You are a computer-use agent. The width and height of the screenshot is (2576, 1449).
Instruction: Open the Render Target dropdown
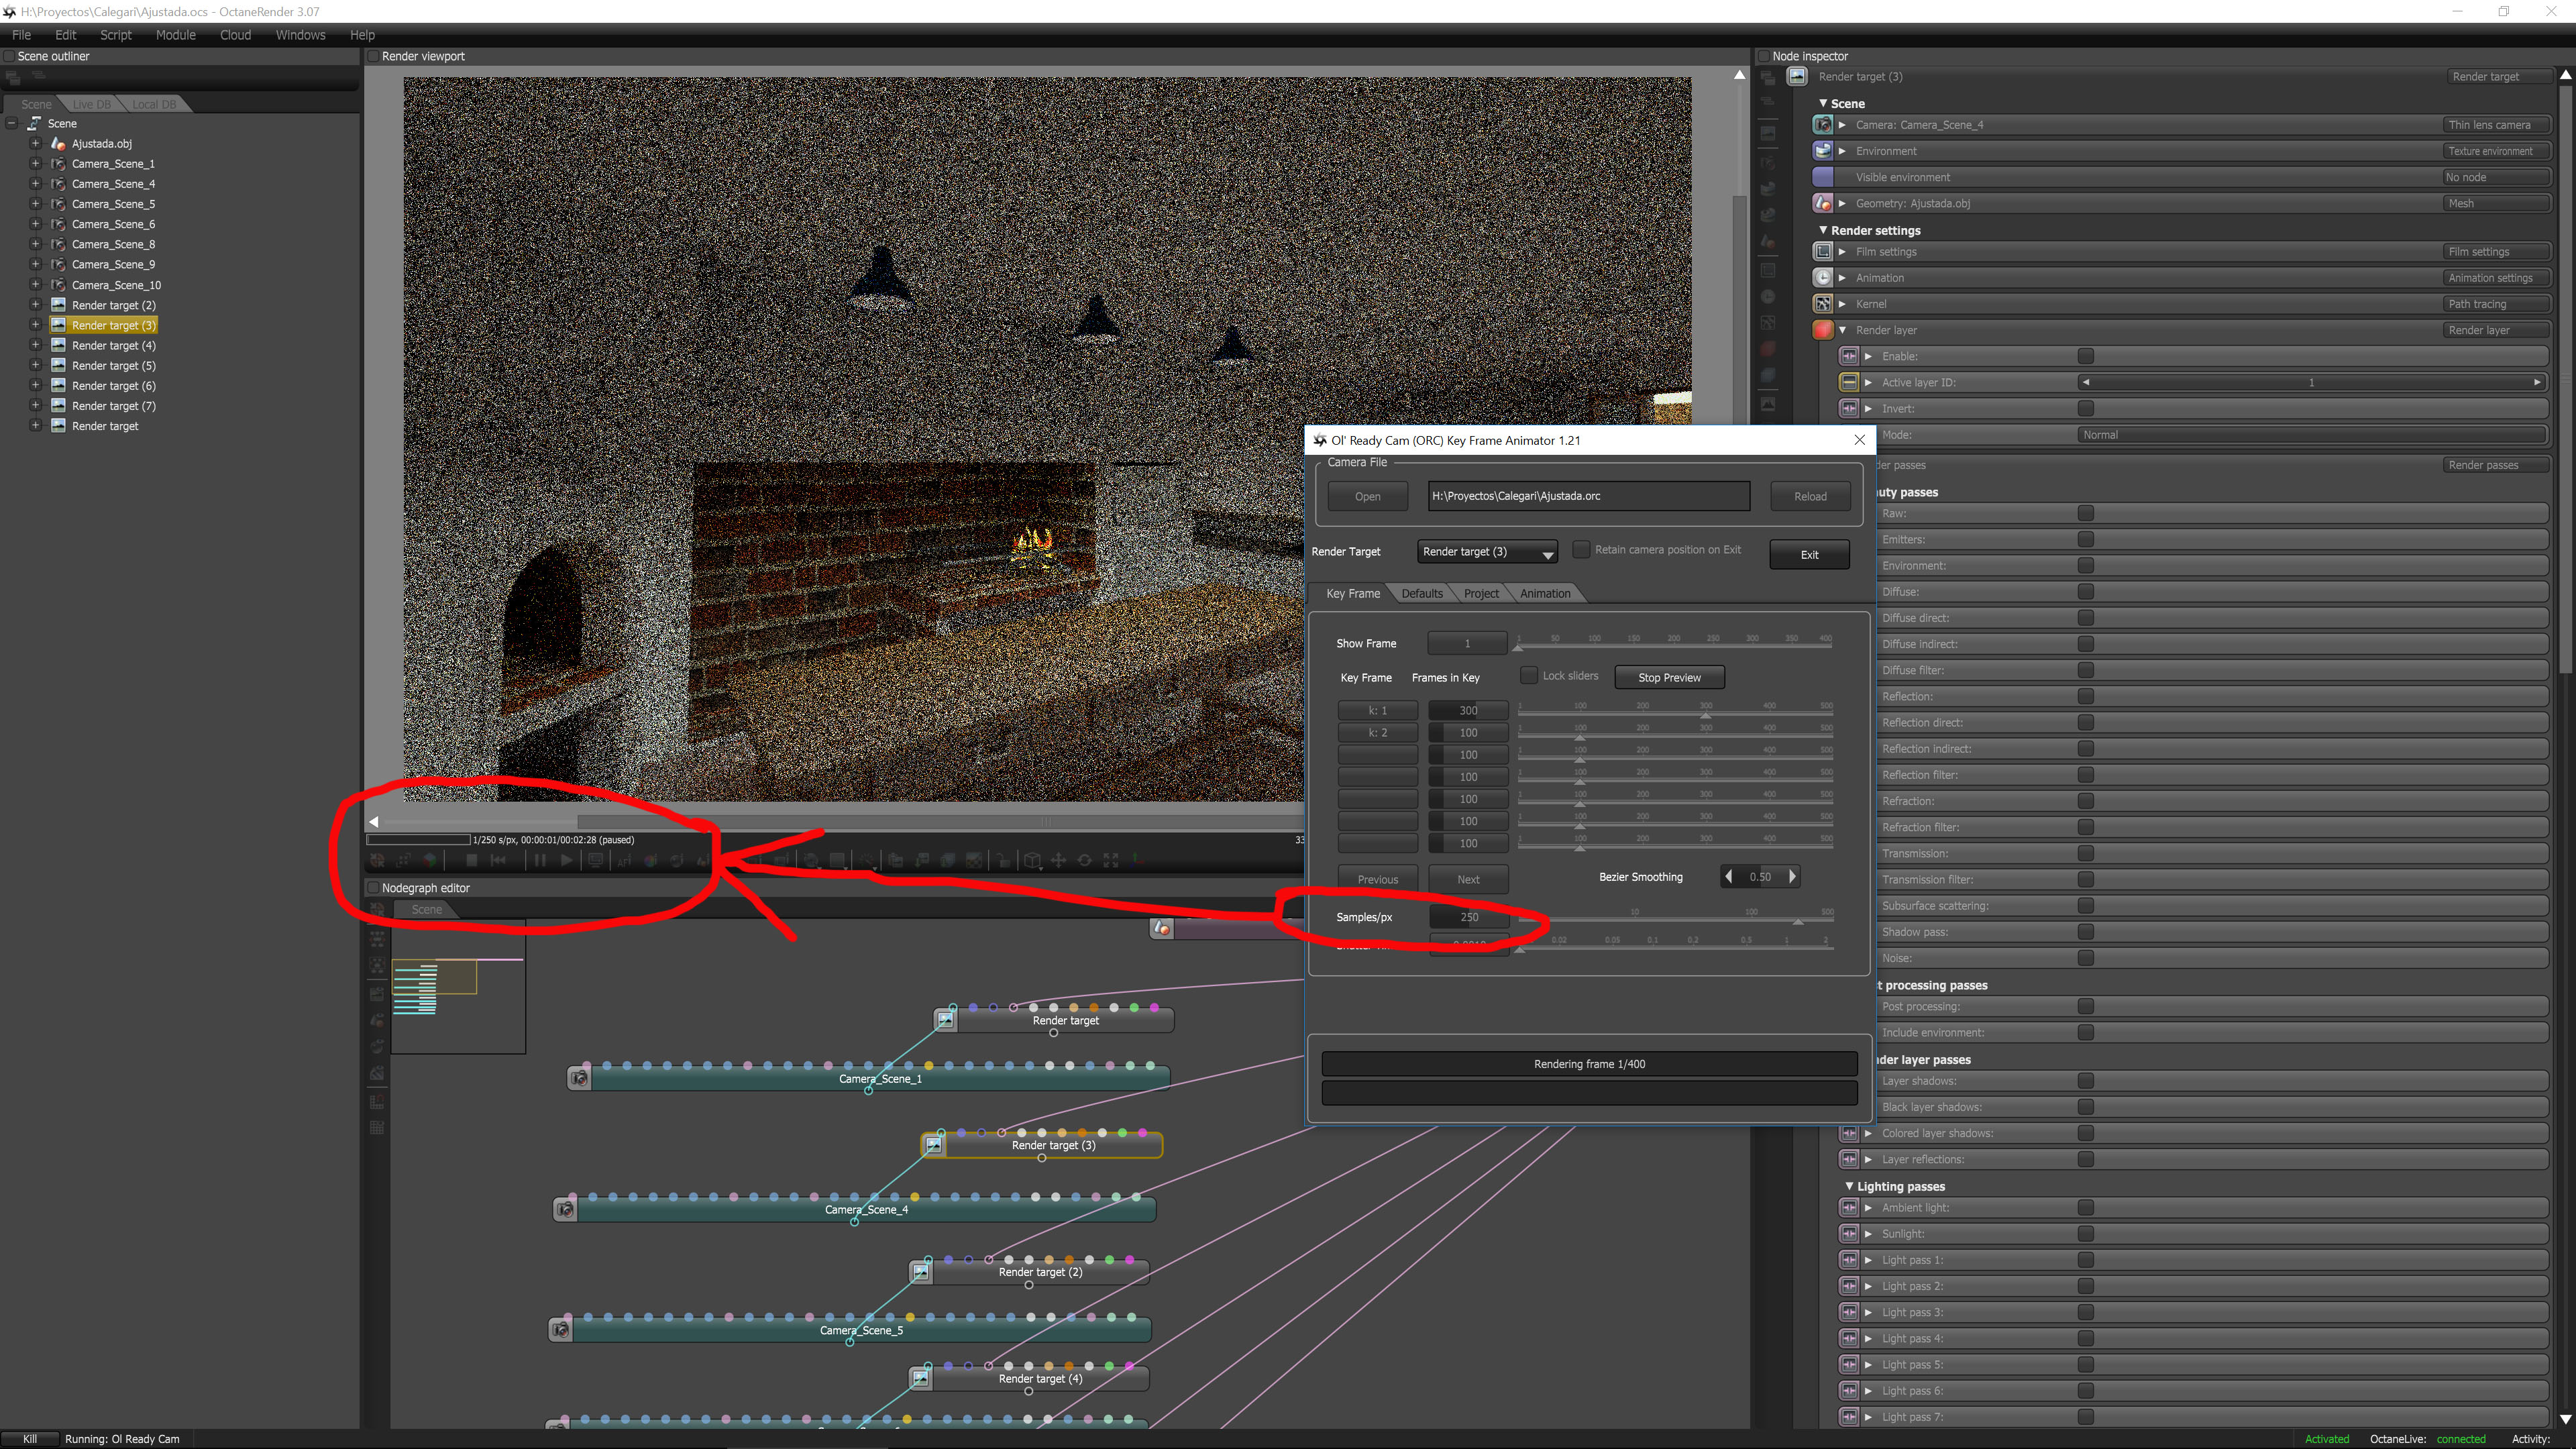pyautogui.click(x=1488, y=552)
